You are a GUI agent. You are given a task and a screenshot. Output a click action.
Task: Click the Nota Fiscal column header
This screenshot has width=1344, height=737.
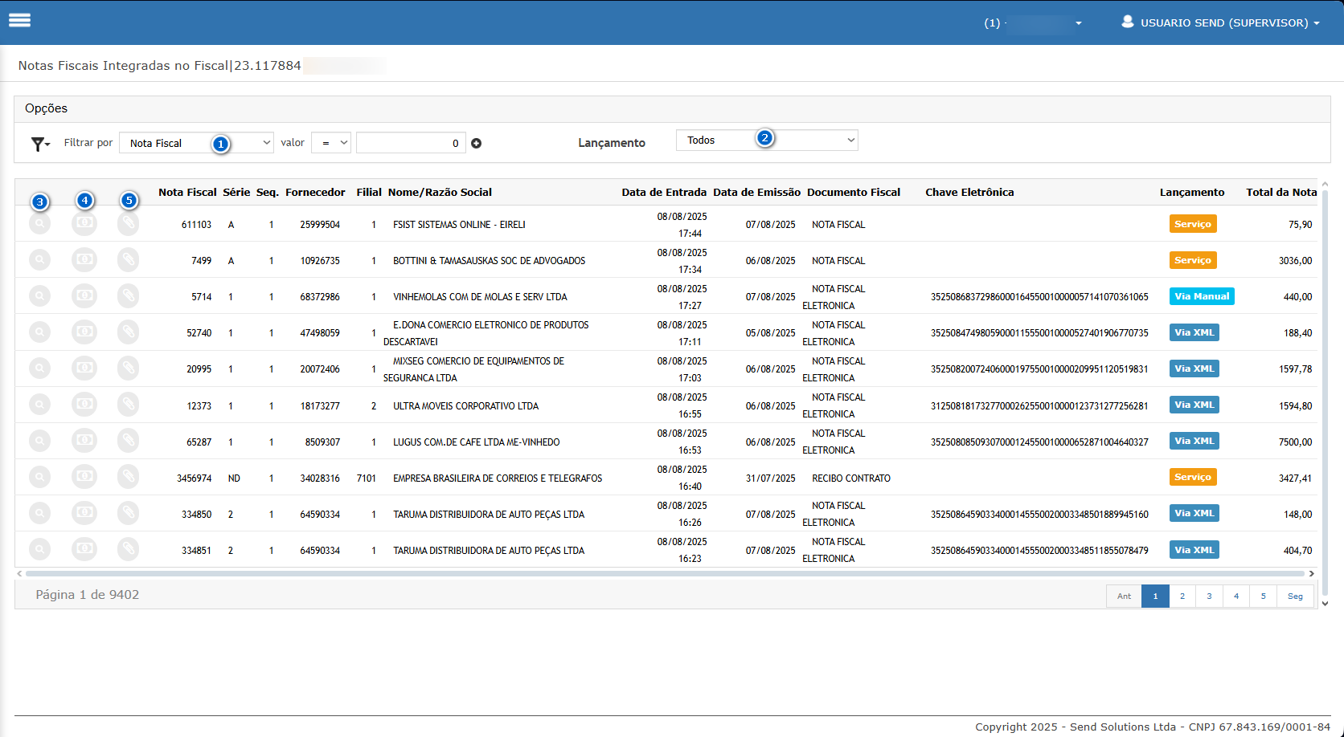tap(187, 192)
